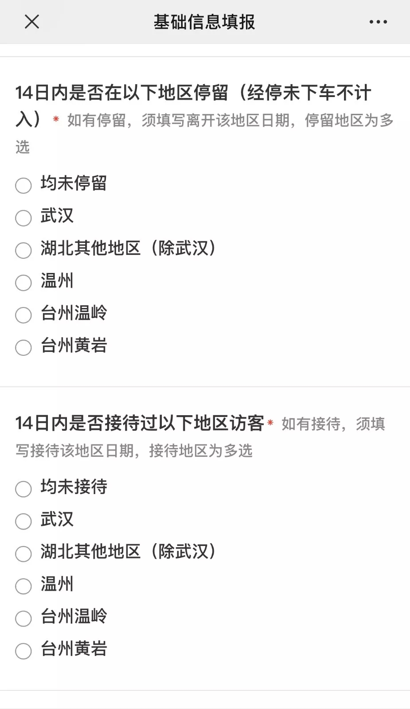This screenshot has height=709, width=410.
Task: Select 温州 under received visitors question
Action: click(23, 586)
